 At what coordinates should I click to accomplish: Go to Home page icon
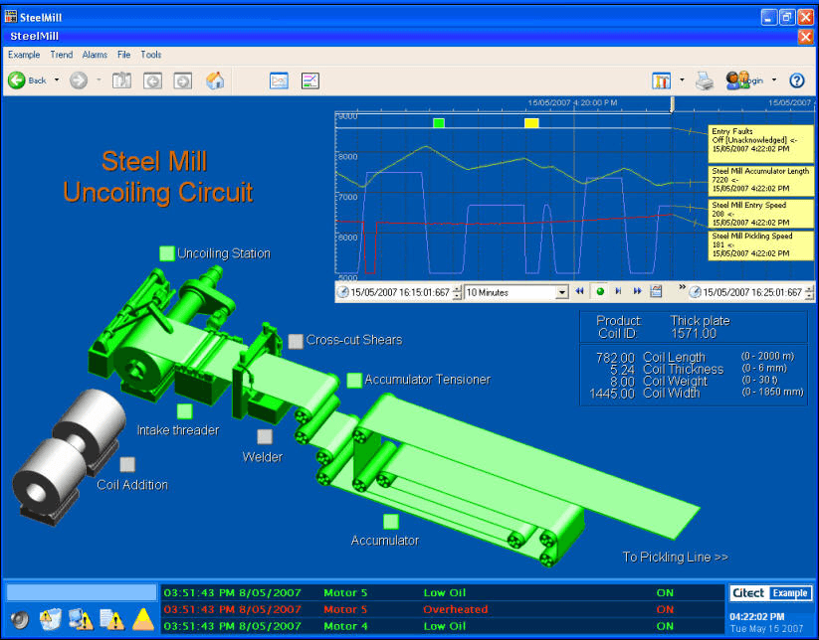coord(215,80)
